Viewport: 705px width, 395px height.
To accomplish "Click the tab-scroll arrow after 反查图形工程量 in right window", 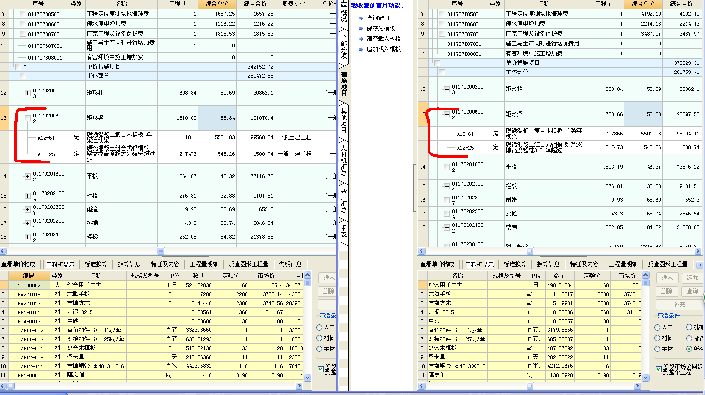I will pos(700,265).
